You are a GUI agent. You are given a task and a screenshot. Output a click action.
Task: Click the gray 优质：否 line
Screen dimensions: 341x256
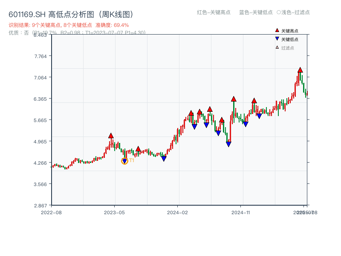pos(77,33)
